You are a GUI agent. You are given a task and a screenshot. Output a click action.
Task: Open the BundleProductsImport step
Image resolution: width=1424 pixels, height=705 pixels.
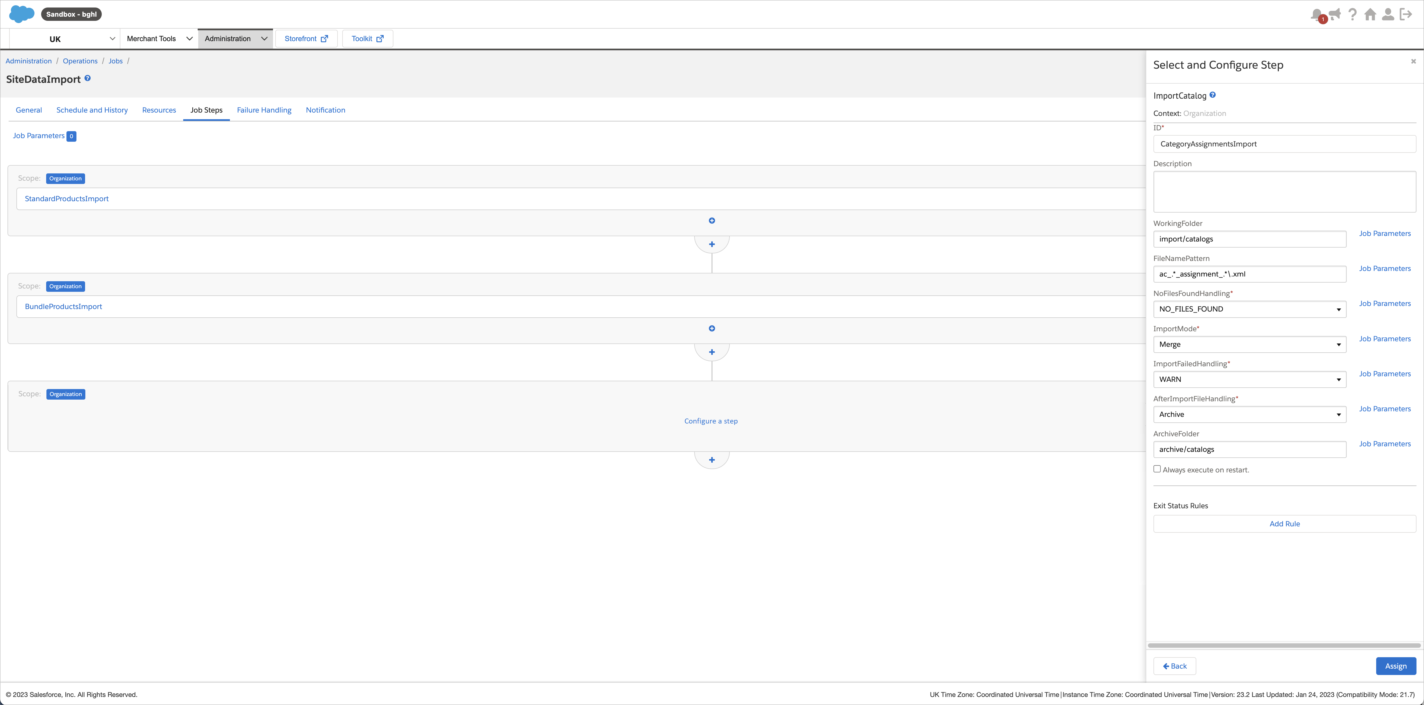pos(64,307)
